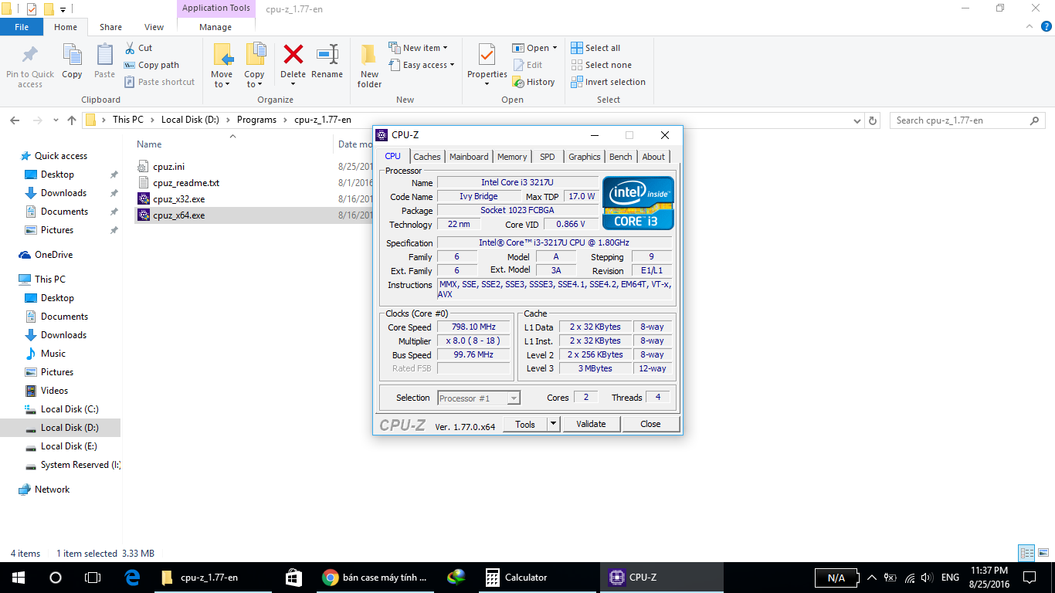
Task: Select the cpuz_readme.txt file
Action: pyautogui.click(x=186, y=183)
